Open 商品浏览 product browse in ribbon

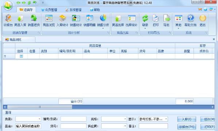pyautogui.click(x=49, y=21)
